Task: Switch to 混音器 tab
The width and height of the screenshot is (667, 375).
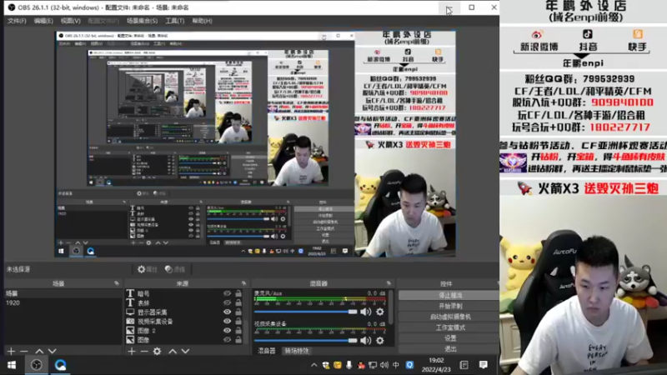Action: pos(267,351)
